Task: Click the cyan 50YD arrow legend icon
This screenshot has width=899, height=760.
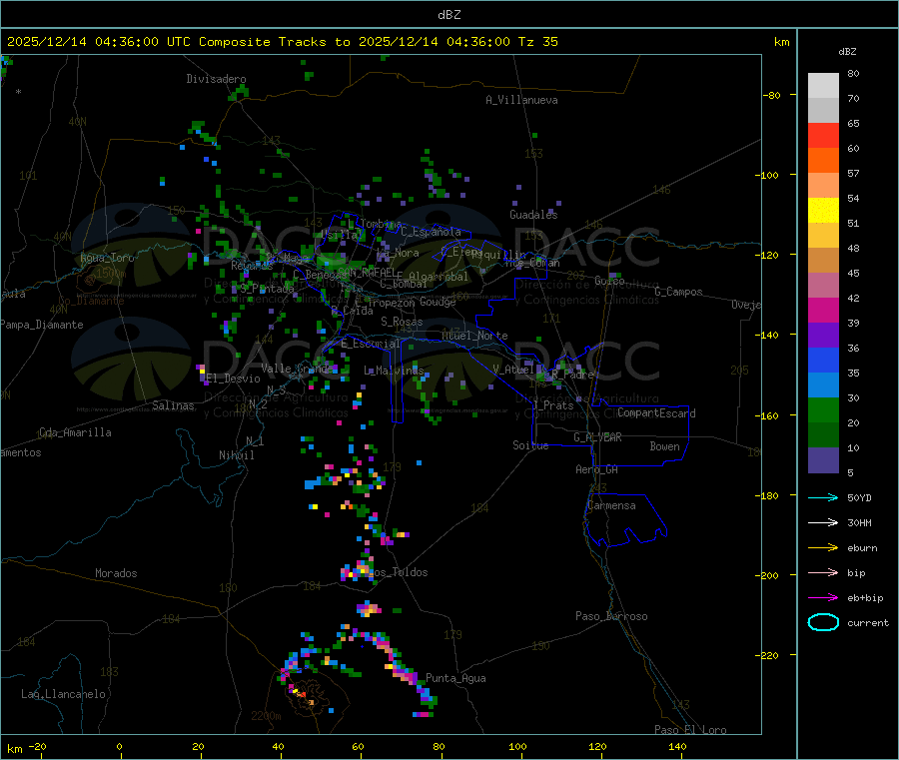Action: pyautogui.click(x=823, y=497)
